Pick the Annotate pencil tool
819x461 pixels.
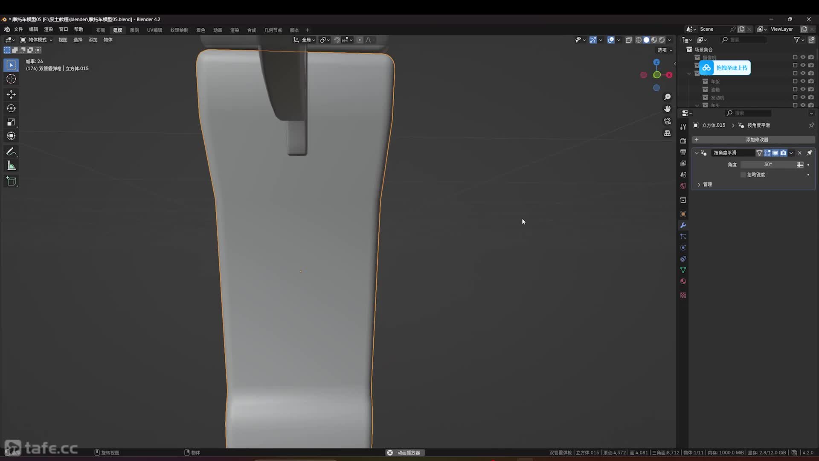(x=11, y=152)
